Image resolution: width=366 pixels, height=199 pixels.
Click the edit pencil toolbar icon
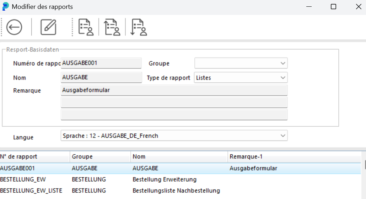pyautogui.click(x=48, y=27)
